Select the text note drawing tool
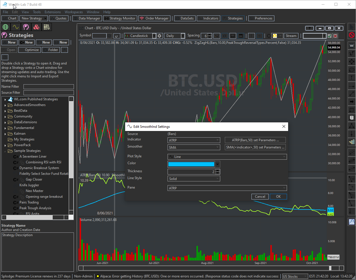Viewport: 356px width, 280px height. pos(352,118)
